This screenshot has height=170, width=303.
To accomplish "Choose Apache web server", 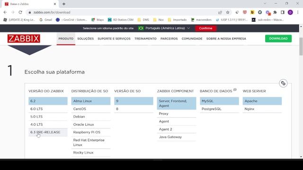I will pyautogui.click(x=262, y=101).
